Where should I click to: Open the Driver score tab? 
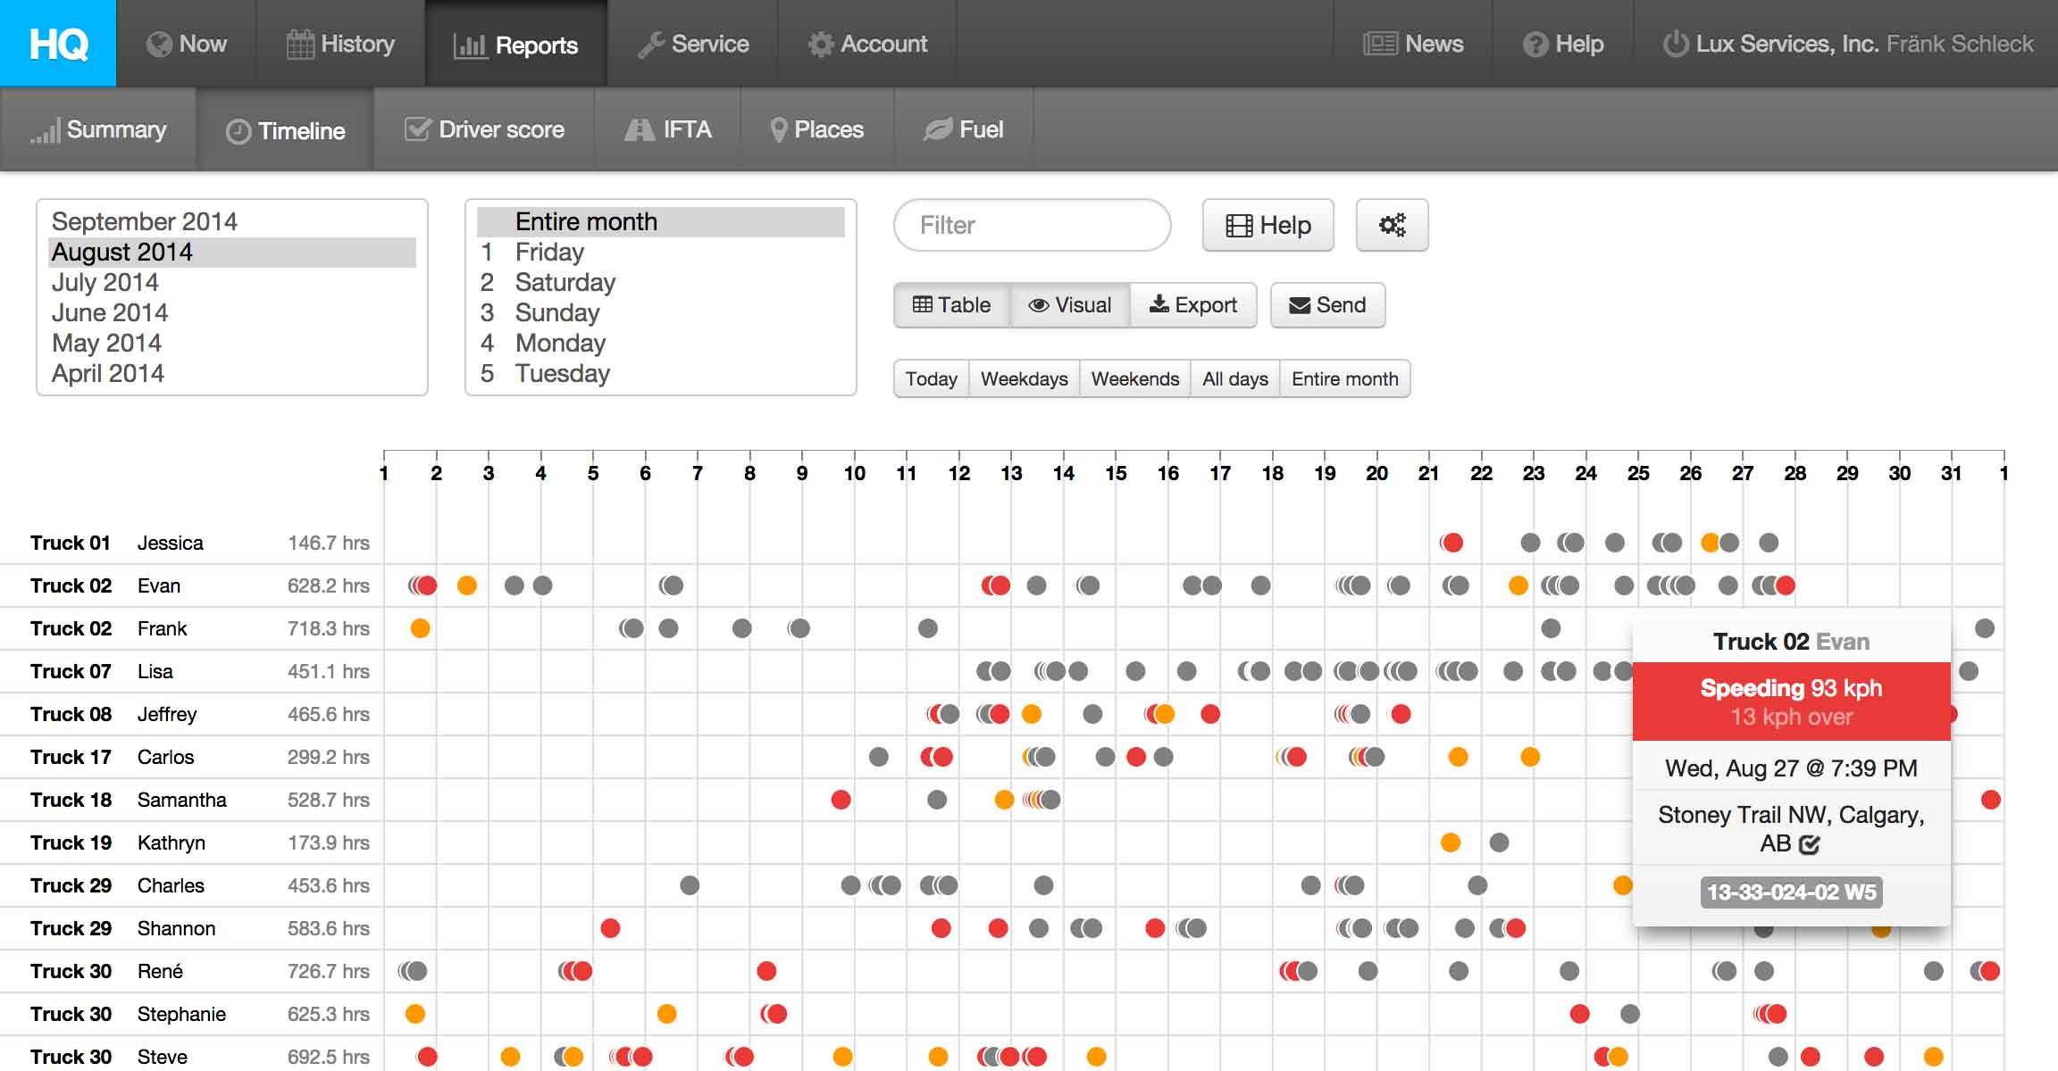tap(484, 129)
